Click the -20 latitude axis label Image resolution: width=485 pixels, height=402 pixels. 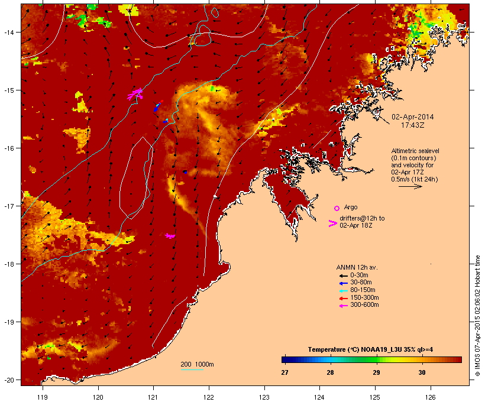pyautogui.click(x=9, y=380)
